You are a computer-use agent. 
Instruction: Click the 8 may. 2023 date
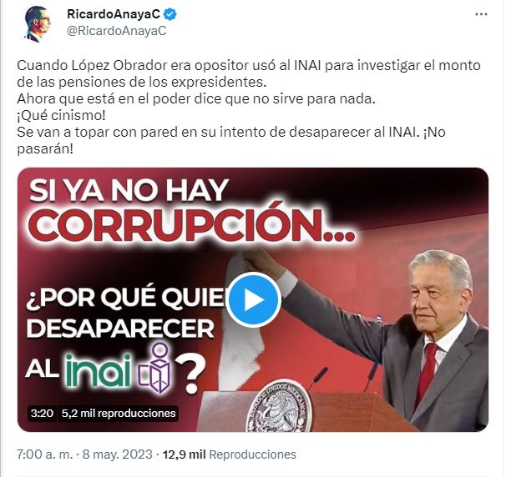118,454
